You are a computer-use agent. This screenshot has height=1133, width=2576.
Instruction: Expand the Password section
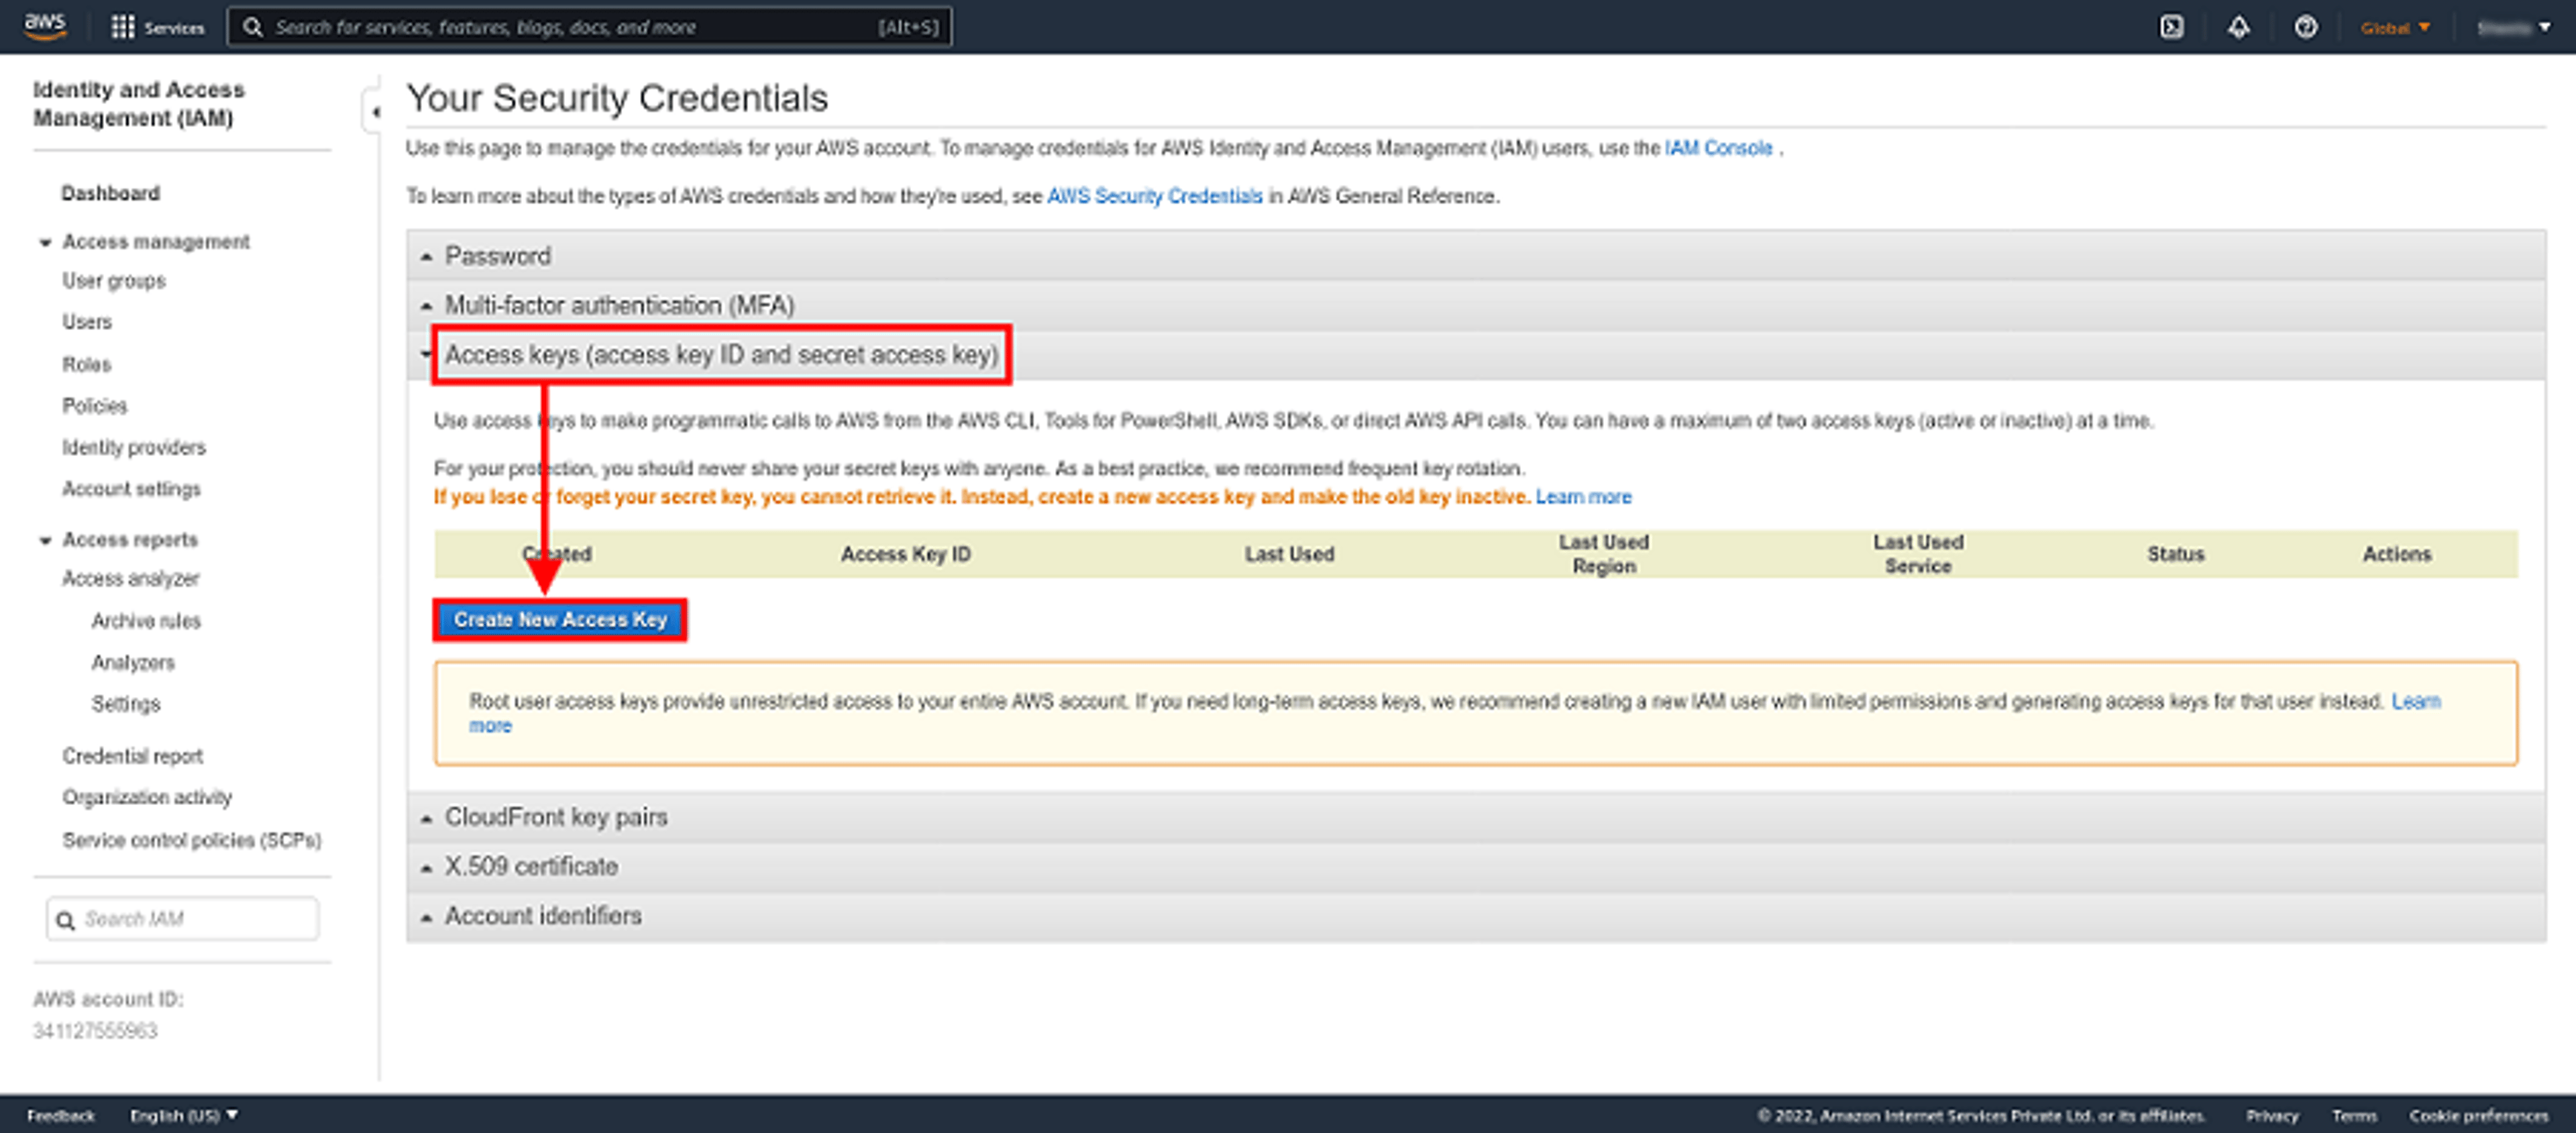(x=1476, y=256)
